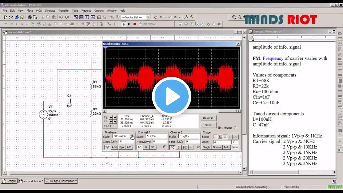Open the gear settings icon in probe toolbar

coord(219,24)
